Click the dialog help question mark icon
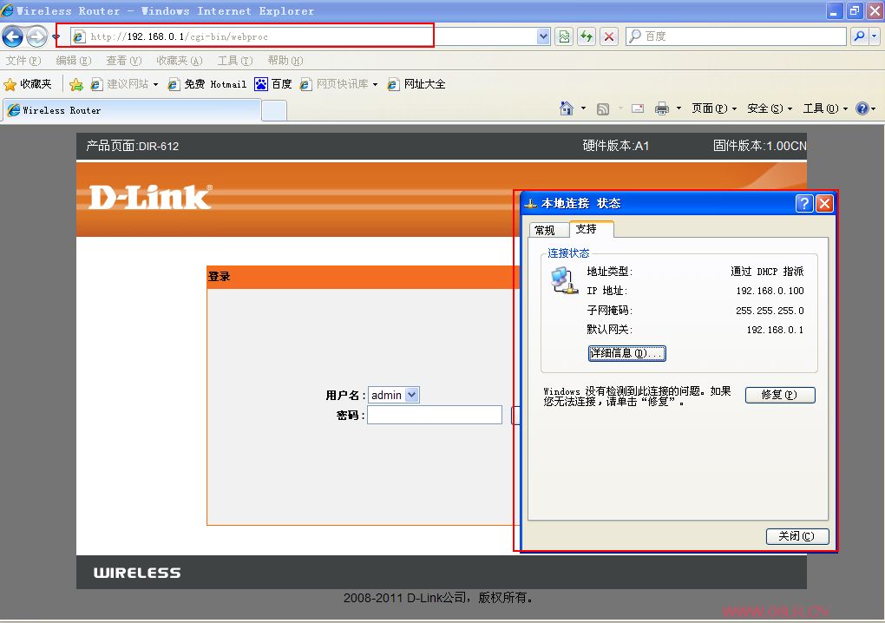This screenshot has height=623, width=885. (x=804, y=203)
